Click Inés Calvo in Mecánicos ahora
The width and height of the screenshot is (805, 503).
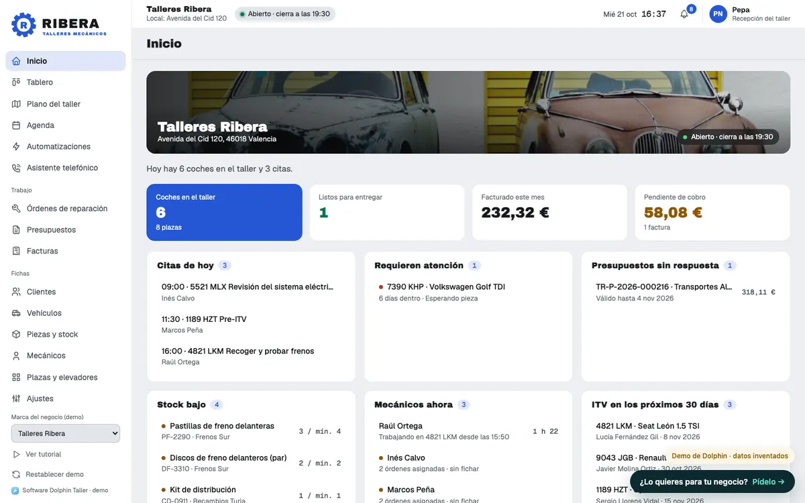[x=468, y=463]
